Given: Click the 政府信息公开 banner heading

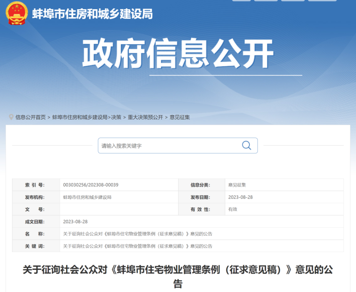Looking at the screenshot, I should click(x=178, y=54).
